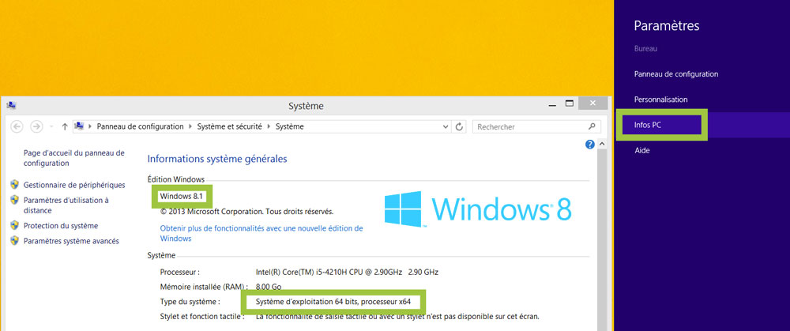Choose Panneau de configuration in Paramètres panel
This screenshot has height=331, width=790.
pos(675,73)
